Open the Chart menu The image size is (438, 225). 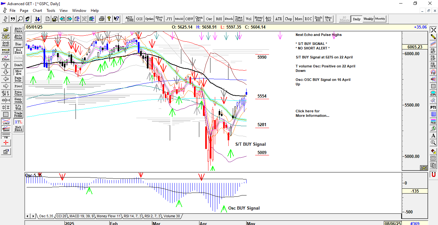click(38, 11)
